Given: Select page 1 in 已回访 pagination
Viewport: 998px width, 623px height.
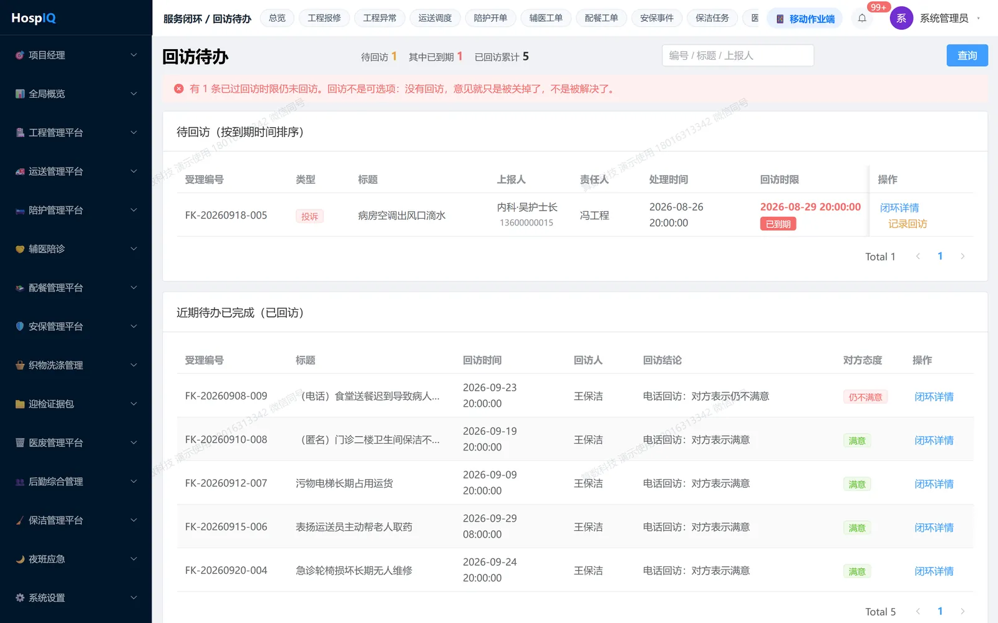Looking at the screenshot, I should (x=940, y=611).
